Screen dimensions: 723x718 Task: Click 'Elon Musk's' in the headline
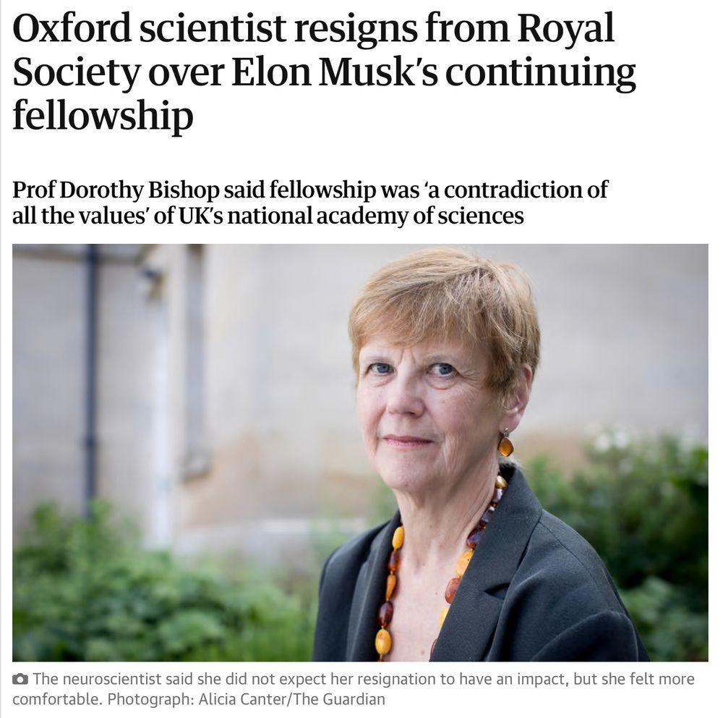pos(335,72)
